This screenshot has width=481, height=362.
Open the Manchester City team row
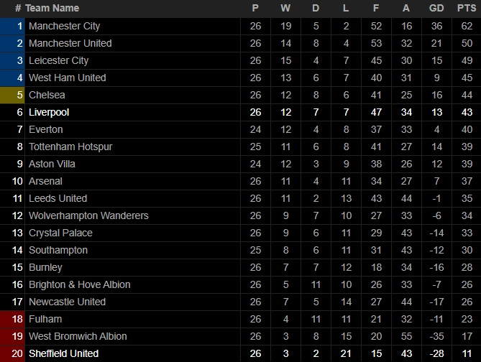pos(240,26)
